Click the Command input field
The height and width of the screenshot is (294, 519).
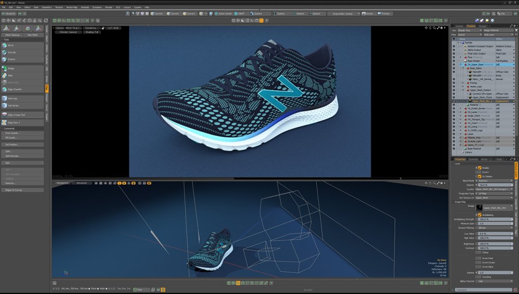[x=484, y=290]
